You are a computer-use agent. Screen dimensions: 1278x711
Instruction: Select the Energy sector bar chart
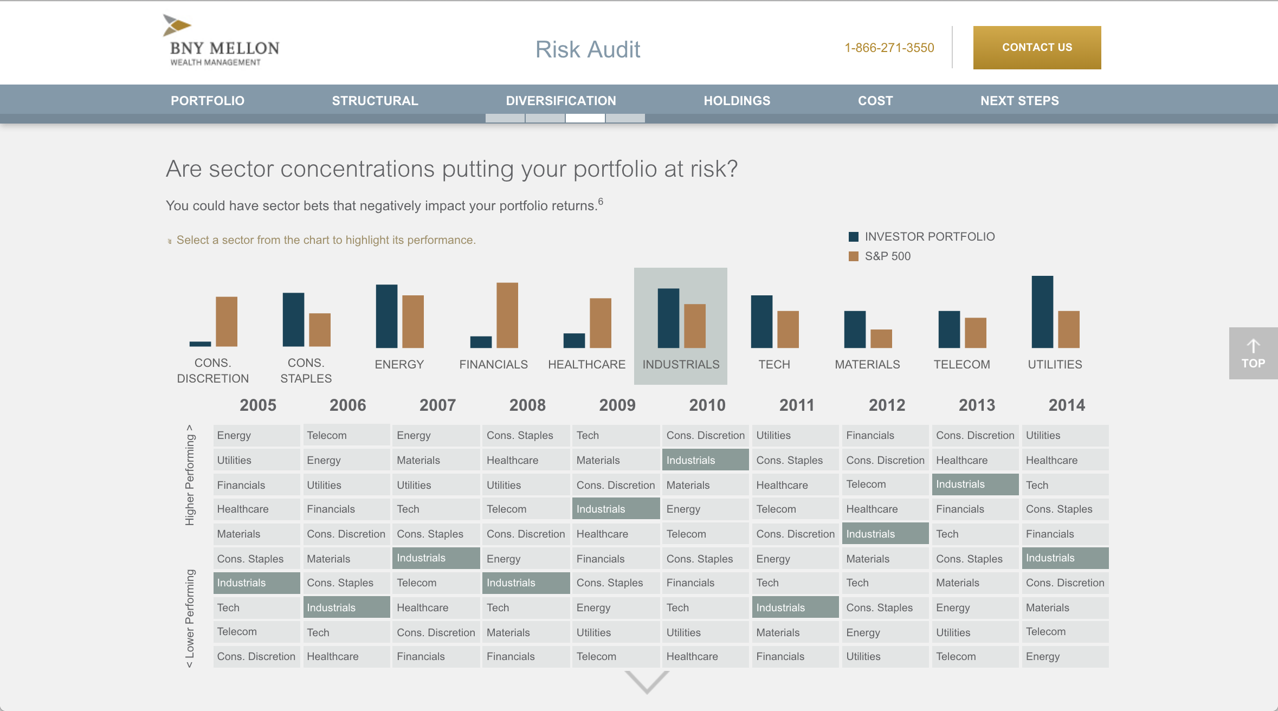[x=399, y=325]
